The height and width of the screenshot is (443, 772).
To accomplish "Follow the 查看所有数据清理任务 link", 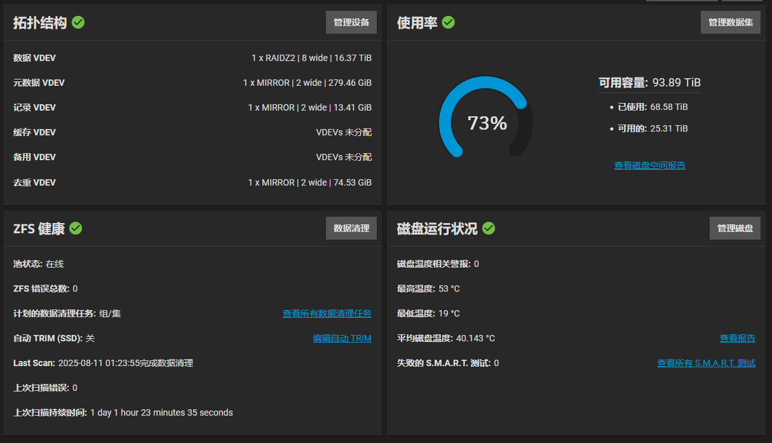I will point(327,313).
